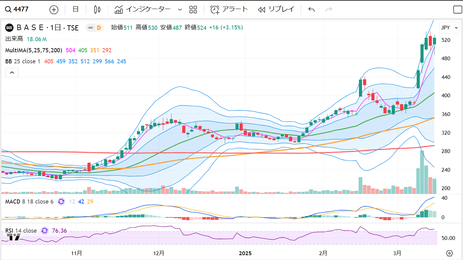Click the MACD purple refresh circle icon

[61, 201]
